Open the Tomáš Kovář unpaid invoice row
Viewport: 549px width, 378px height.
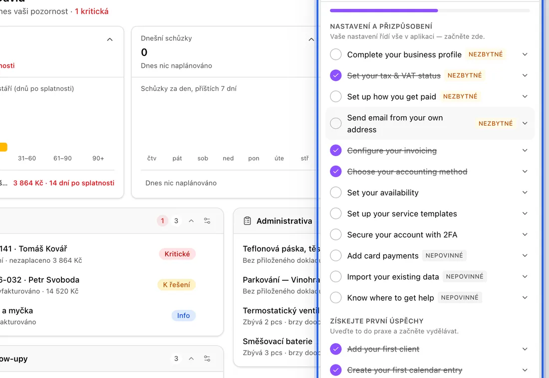tap(98, 254)
